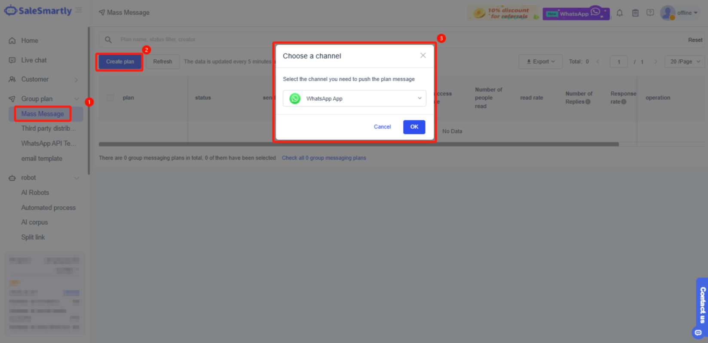708x343 pixels.
Task: Click the WhatsApp promo banner
Action: pyautogui.click(x=576, y=13)
